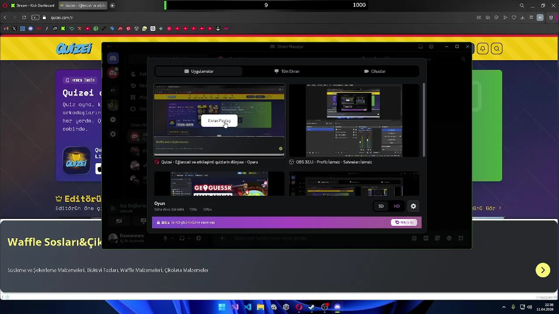Open Quizei search icon
Viewport: 559px width, 314px height.
[x=497, y=48]
